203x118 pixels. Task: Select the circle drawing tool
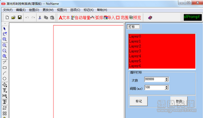click(x=5, y=78)
